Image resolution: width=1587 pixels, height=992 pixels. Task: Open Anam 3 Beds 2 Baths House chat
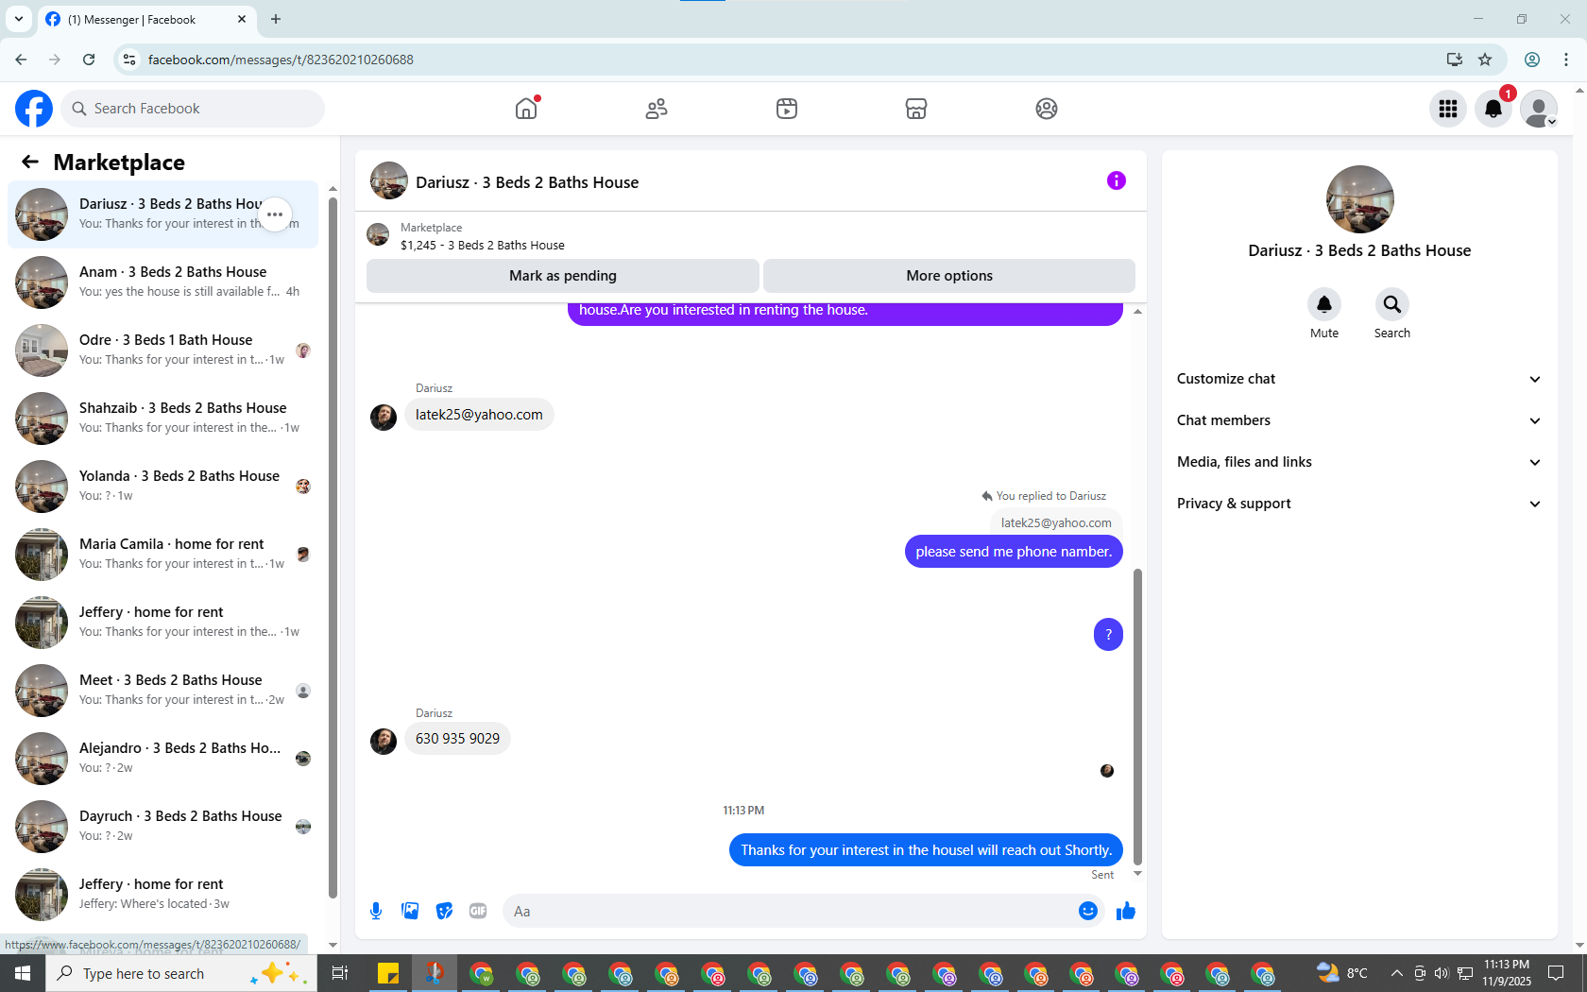(x=163, y=282)
